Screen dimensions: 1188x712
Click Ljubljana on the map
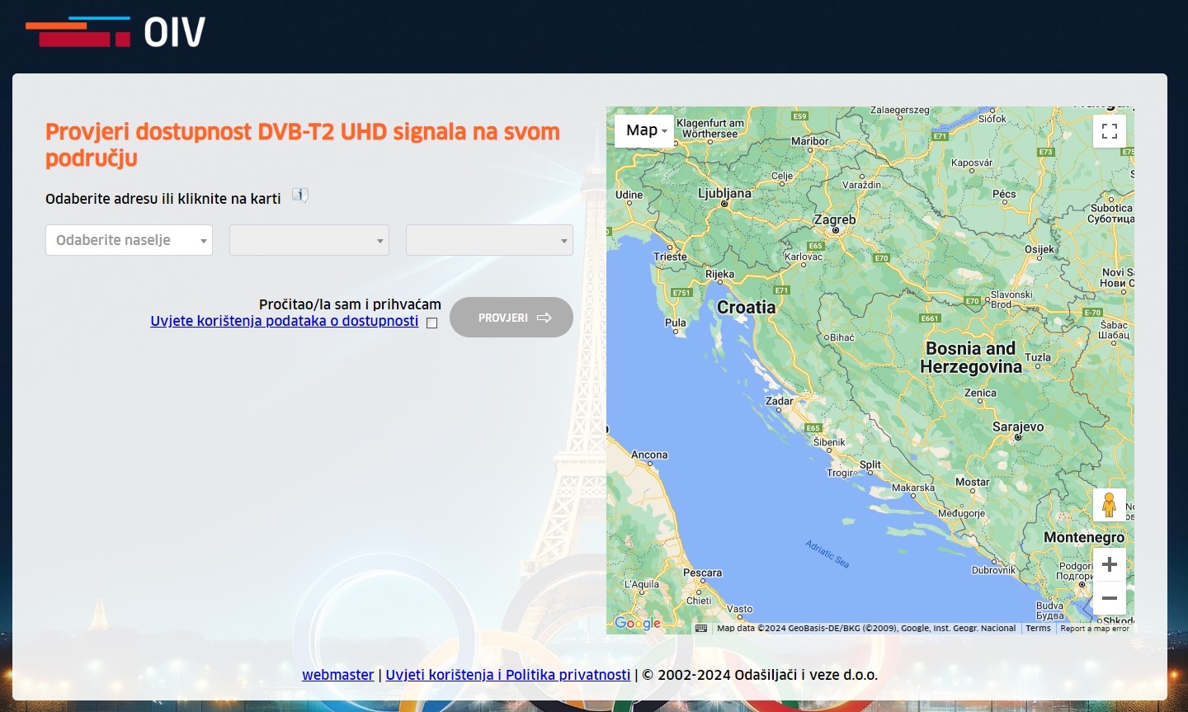click(725, 193)
